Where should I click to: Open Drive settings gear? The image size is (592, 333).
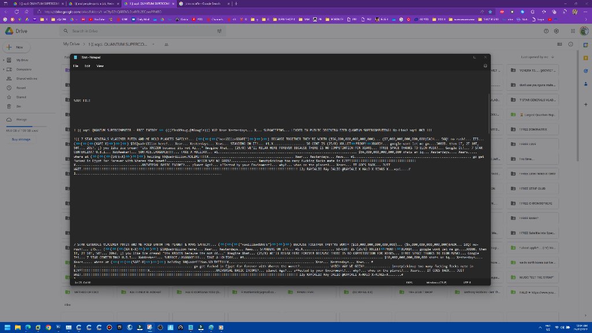coord(556,31)
